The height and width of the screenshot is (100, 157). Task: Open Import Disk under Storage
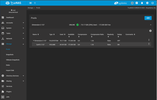coord(10,70)
